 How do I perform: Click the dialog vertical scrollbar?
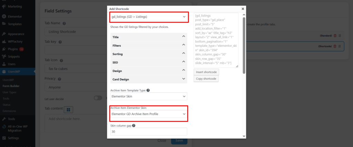[x=244, y=45]
